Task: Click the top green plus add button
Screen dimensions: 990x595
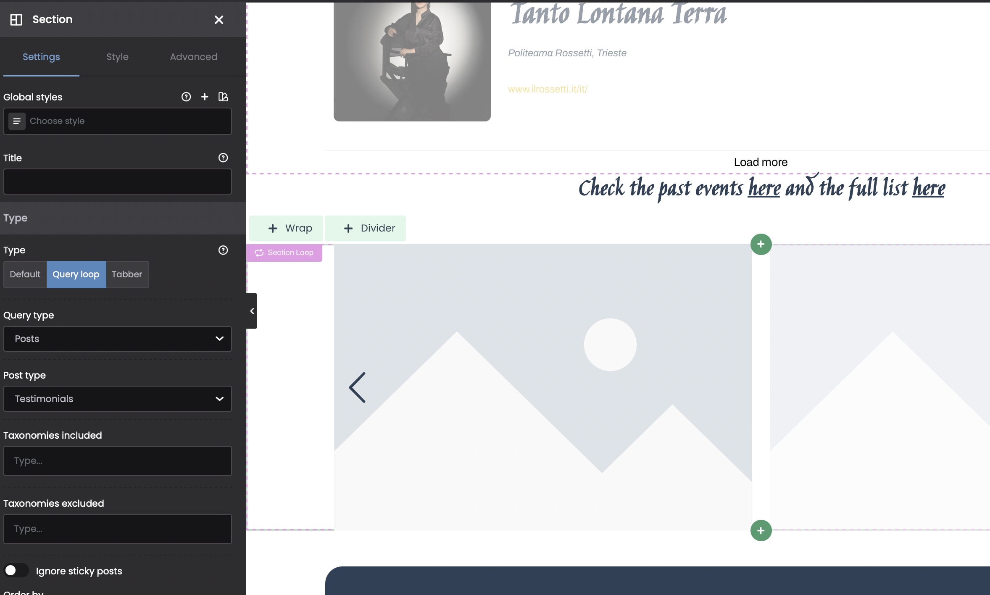Action: 761,244
